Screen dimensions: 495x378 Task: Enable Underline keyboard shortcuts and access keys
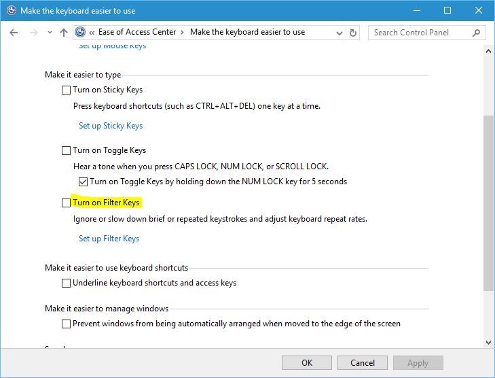coord(66,283)
